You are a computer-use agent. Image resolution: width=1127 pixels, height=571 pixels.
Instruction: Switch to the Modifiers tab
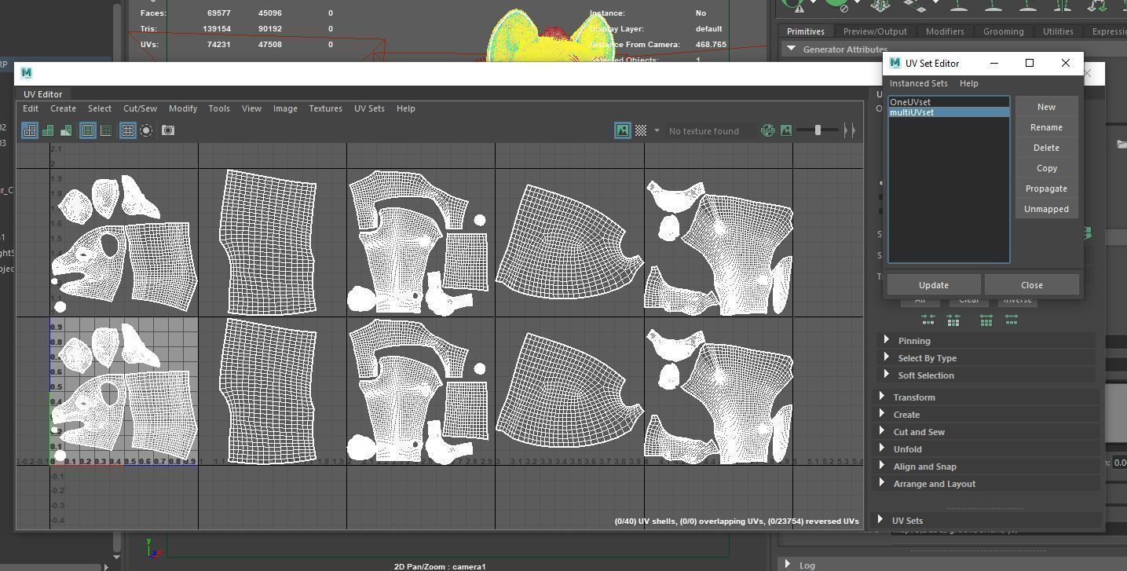point(945,31)
